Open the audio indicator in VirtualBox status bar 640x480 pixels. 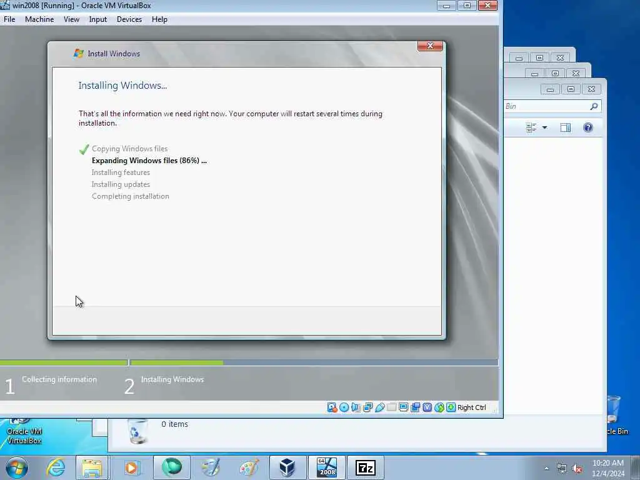(356, 407)
